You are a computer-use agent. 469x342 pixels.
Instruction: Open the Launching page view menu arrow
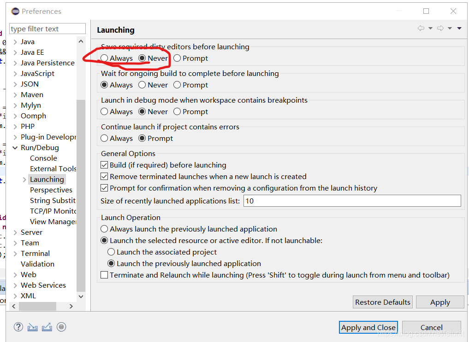click(x=459, y=29)
